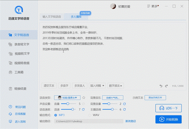Expand the 插入间隔 dropdown
Screen dimensions: 189x129
97,86
